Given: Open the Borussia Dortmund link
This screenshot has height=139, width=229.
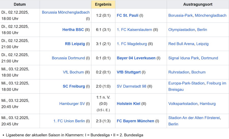Looking at the screenshot, I should click(x=68, y=58).
